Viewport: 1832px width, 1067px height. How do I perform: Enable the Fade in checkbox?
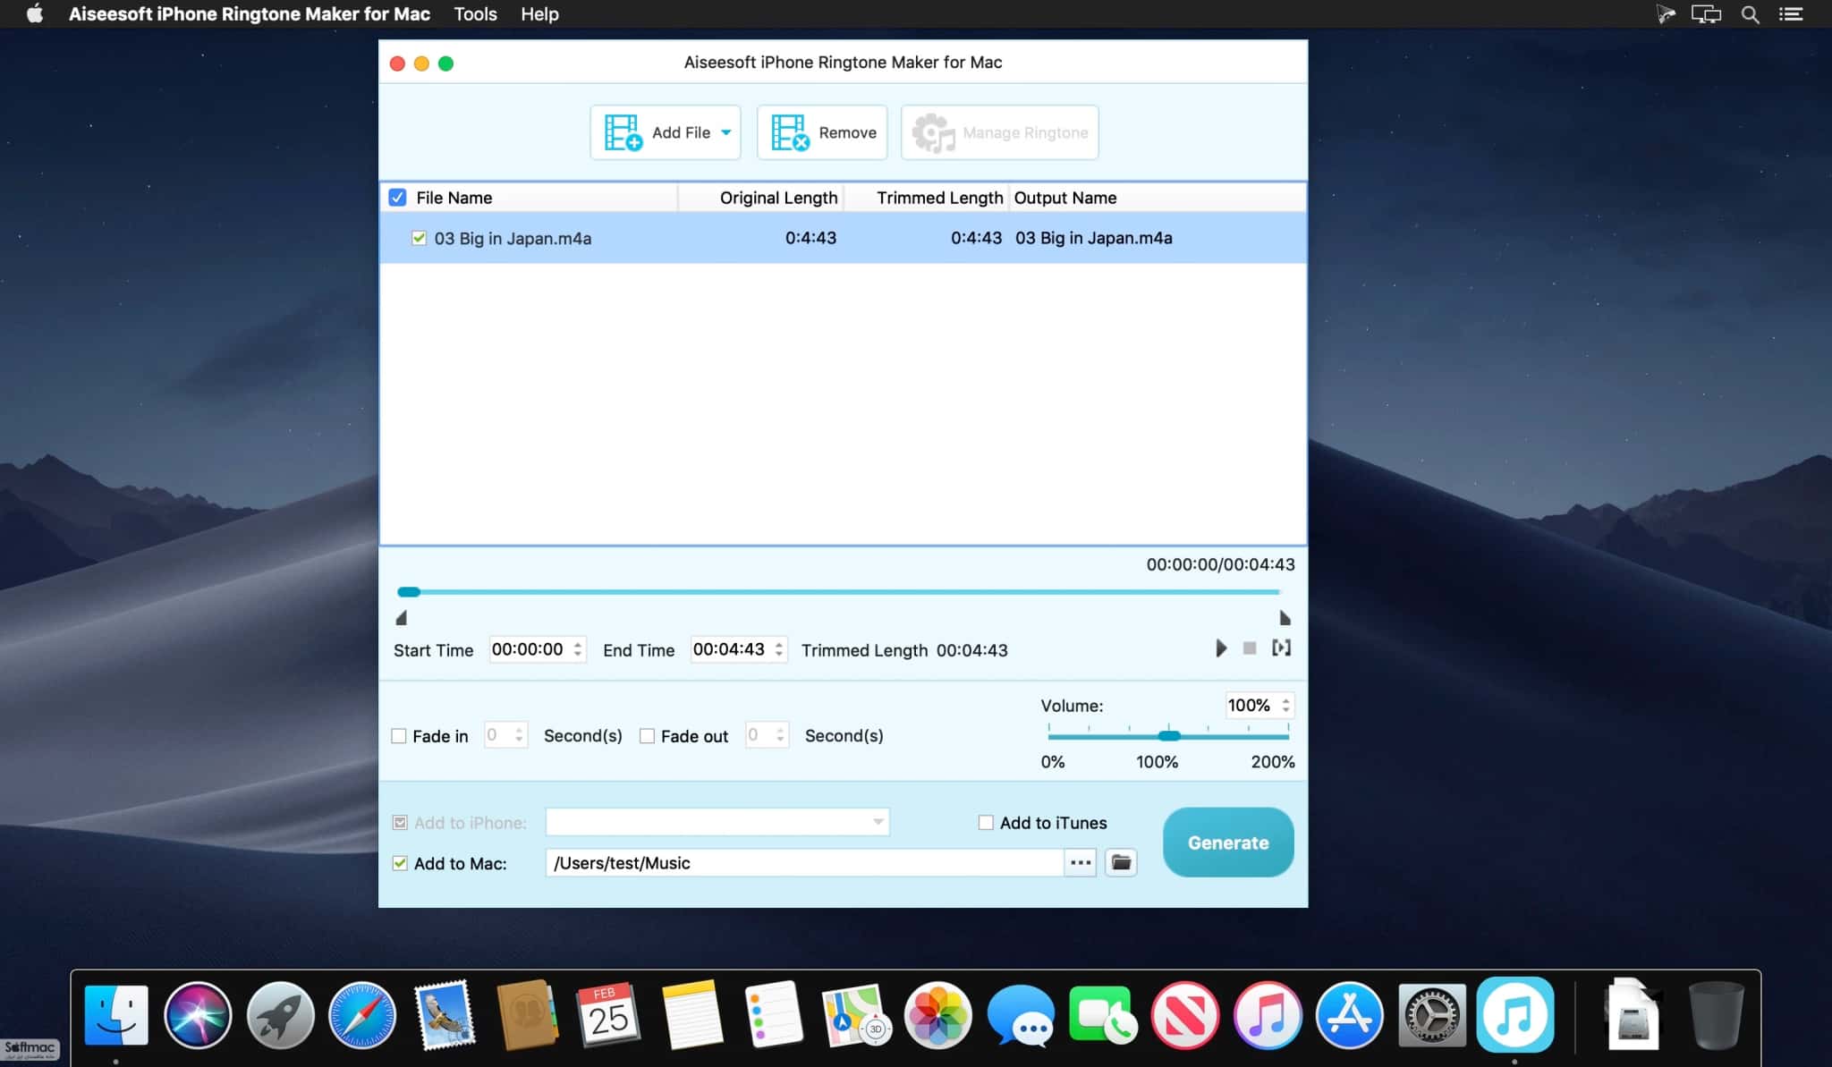(399, 736)
